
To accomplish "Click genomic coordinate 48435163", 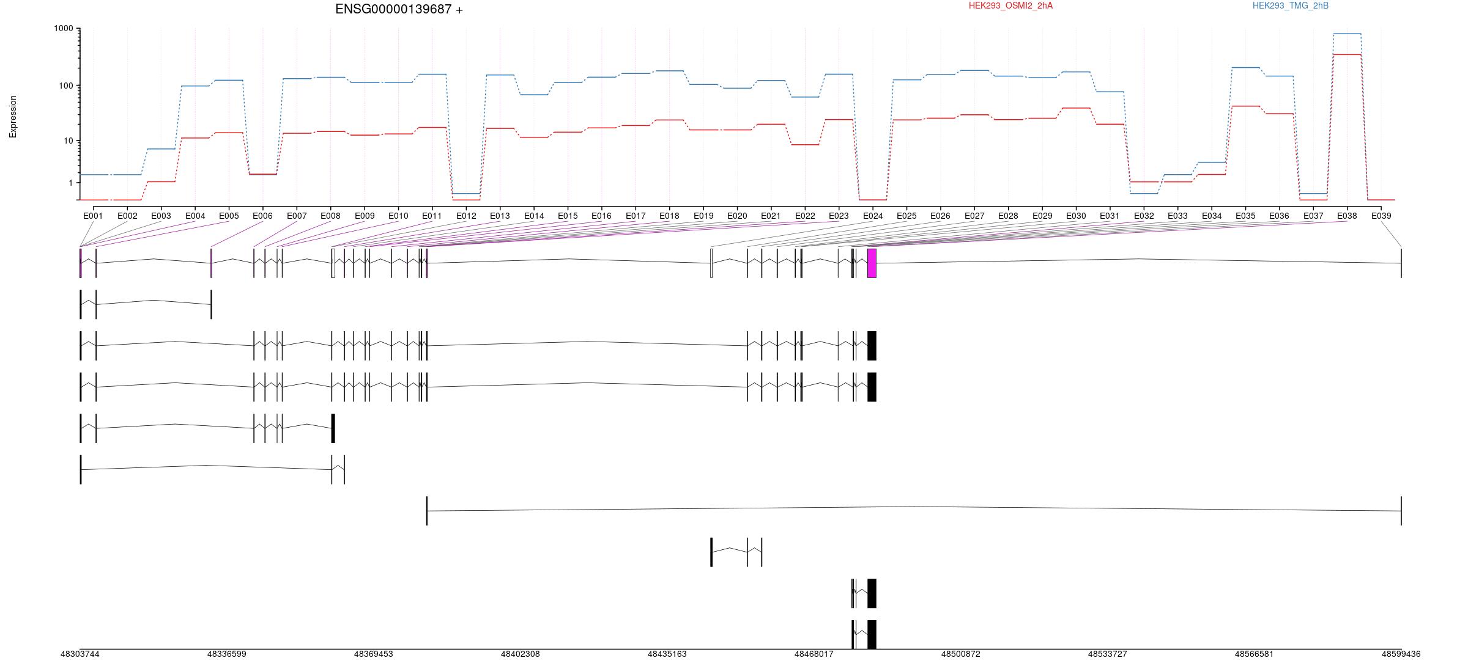I will tap(667, 654).
